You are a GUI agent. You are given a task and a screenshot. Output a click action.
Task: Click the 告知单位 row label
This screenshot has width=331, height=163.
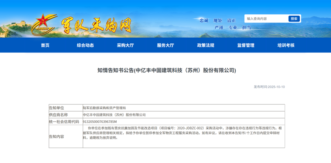click(56, 108)
